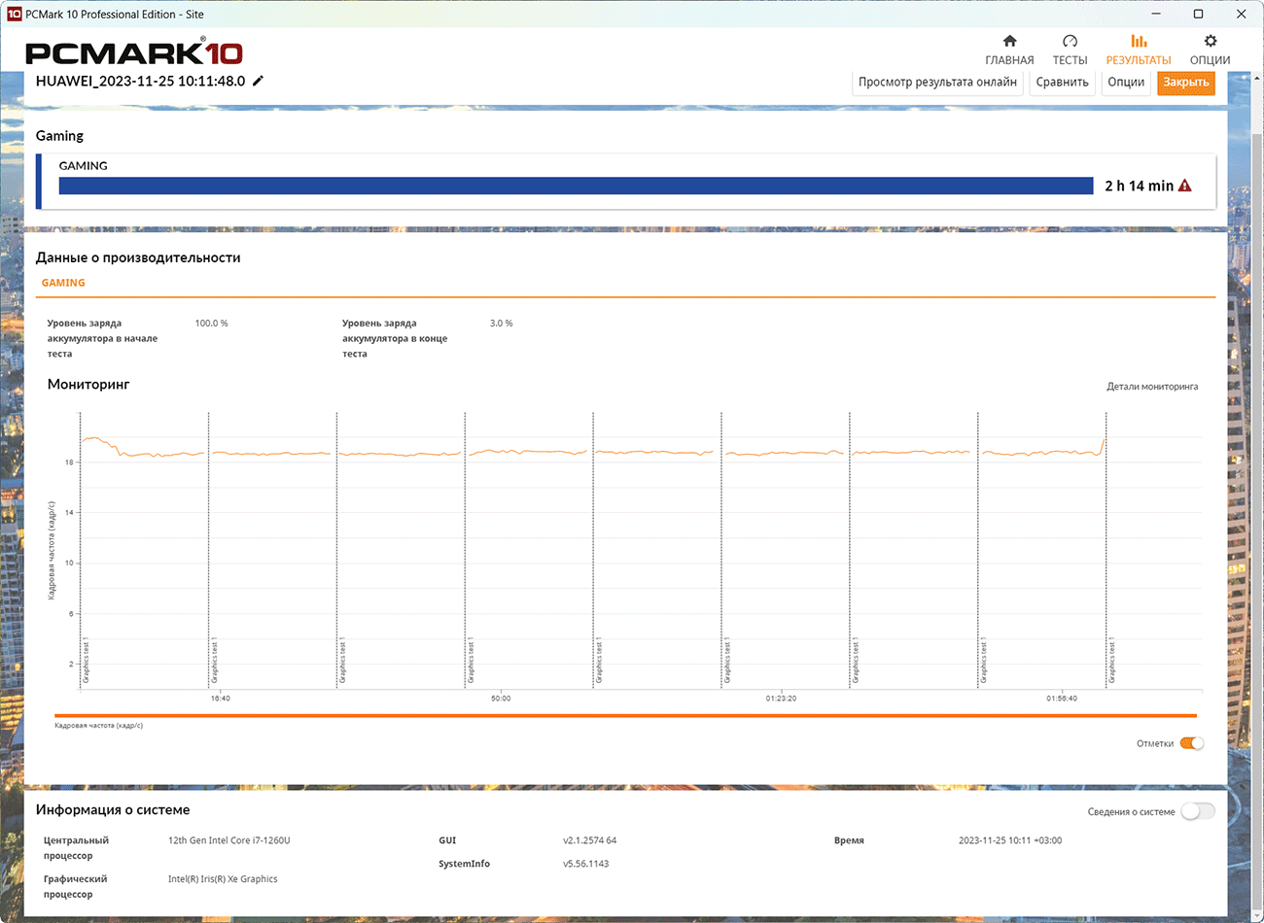1264x923 pixels.
Task: Open the Детали мониторинга link
Action: (x=1152, y=387)
